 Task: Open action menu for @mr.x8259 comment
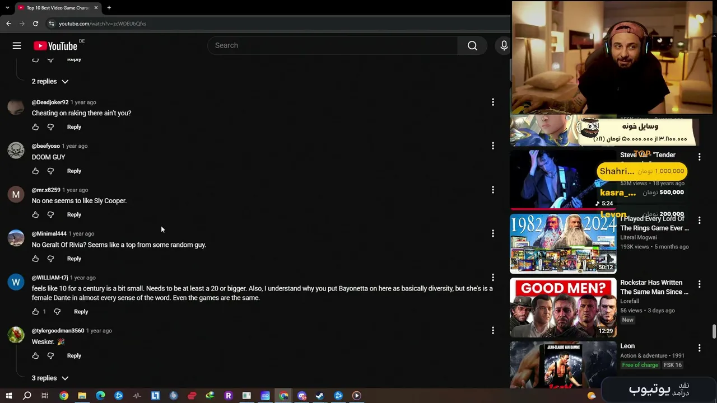(x=493, y=190)
